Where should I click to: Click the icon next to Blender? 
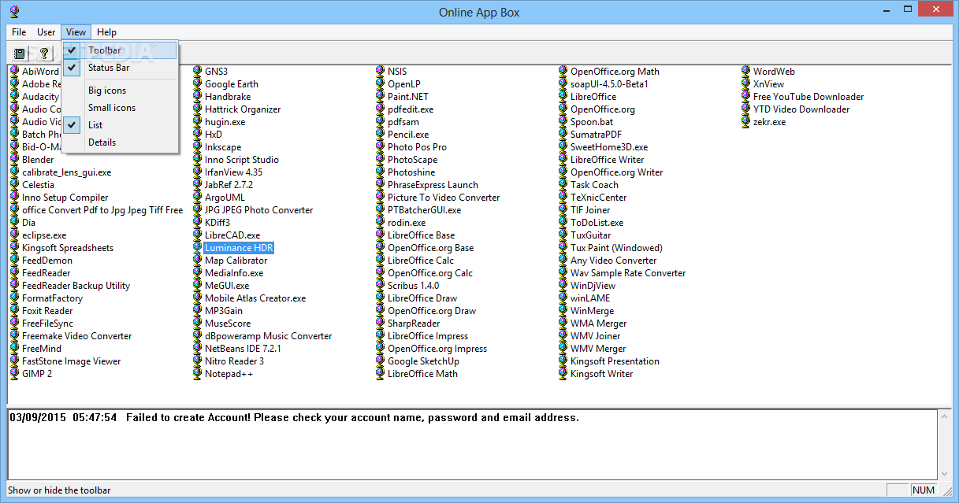click(x=15, y=160)
